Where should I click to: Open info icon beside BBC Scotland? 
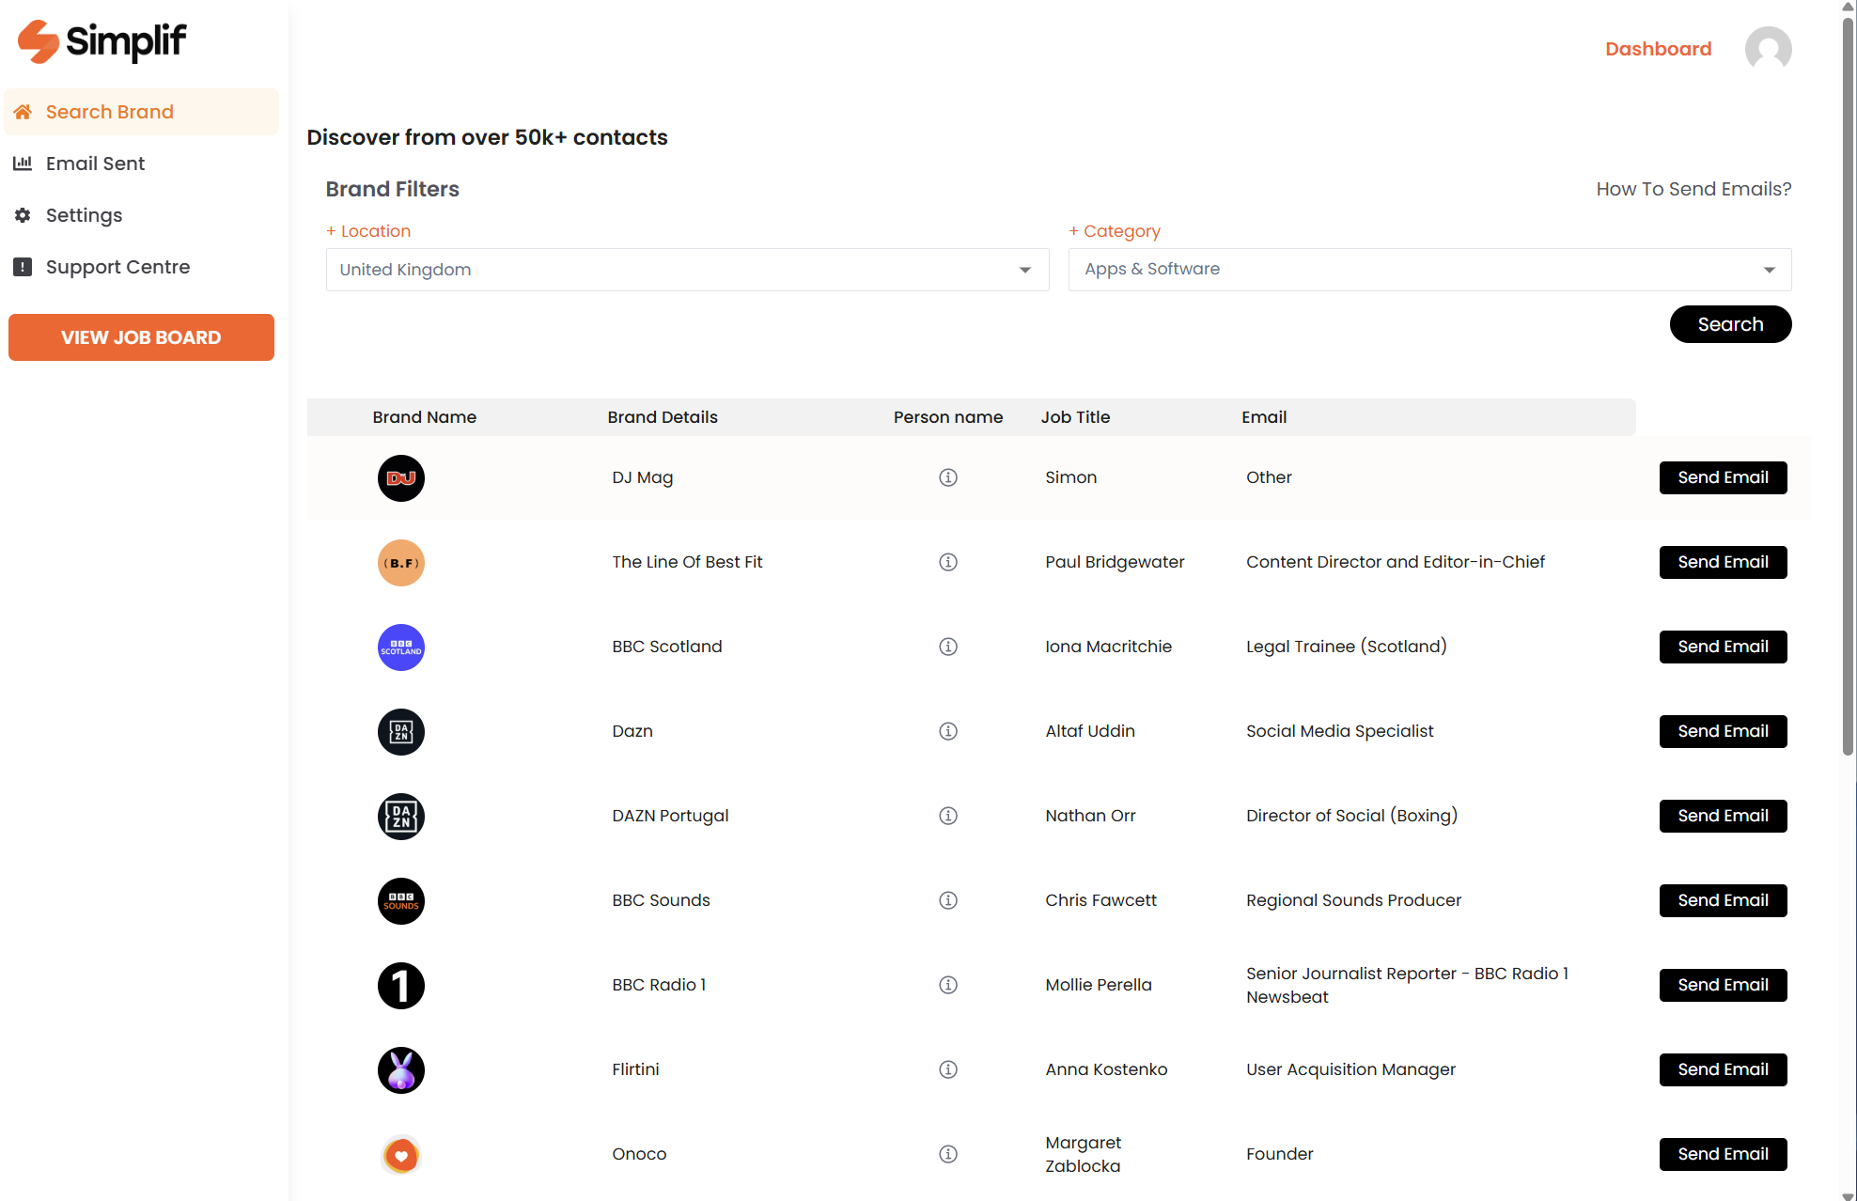(x=947, y=647)
